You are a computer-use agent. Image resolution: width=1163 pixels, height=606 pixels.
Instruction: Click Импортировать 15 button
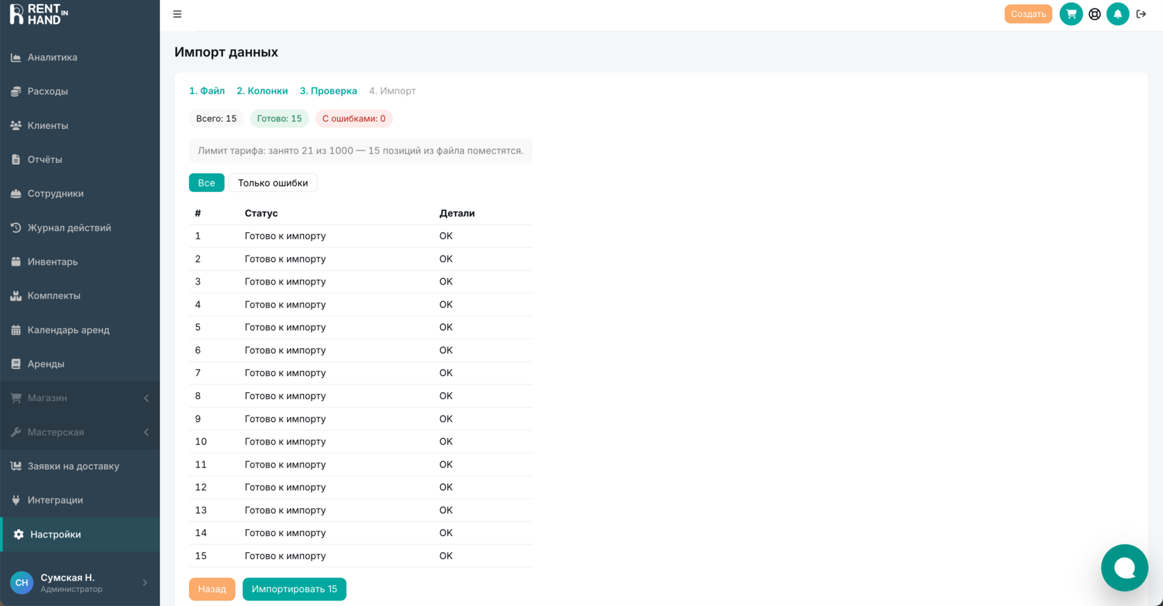[x=294, y=589]
